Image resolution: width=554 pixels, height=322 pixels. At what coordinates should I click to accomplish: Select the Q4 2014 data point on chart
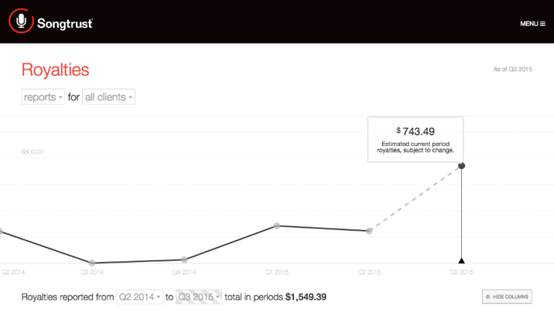coord(184,259)
